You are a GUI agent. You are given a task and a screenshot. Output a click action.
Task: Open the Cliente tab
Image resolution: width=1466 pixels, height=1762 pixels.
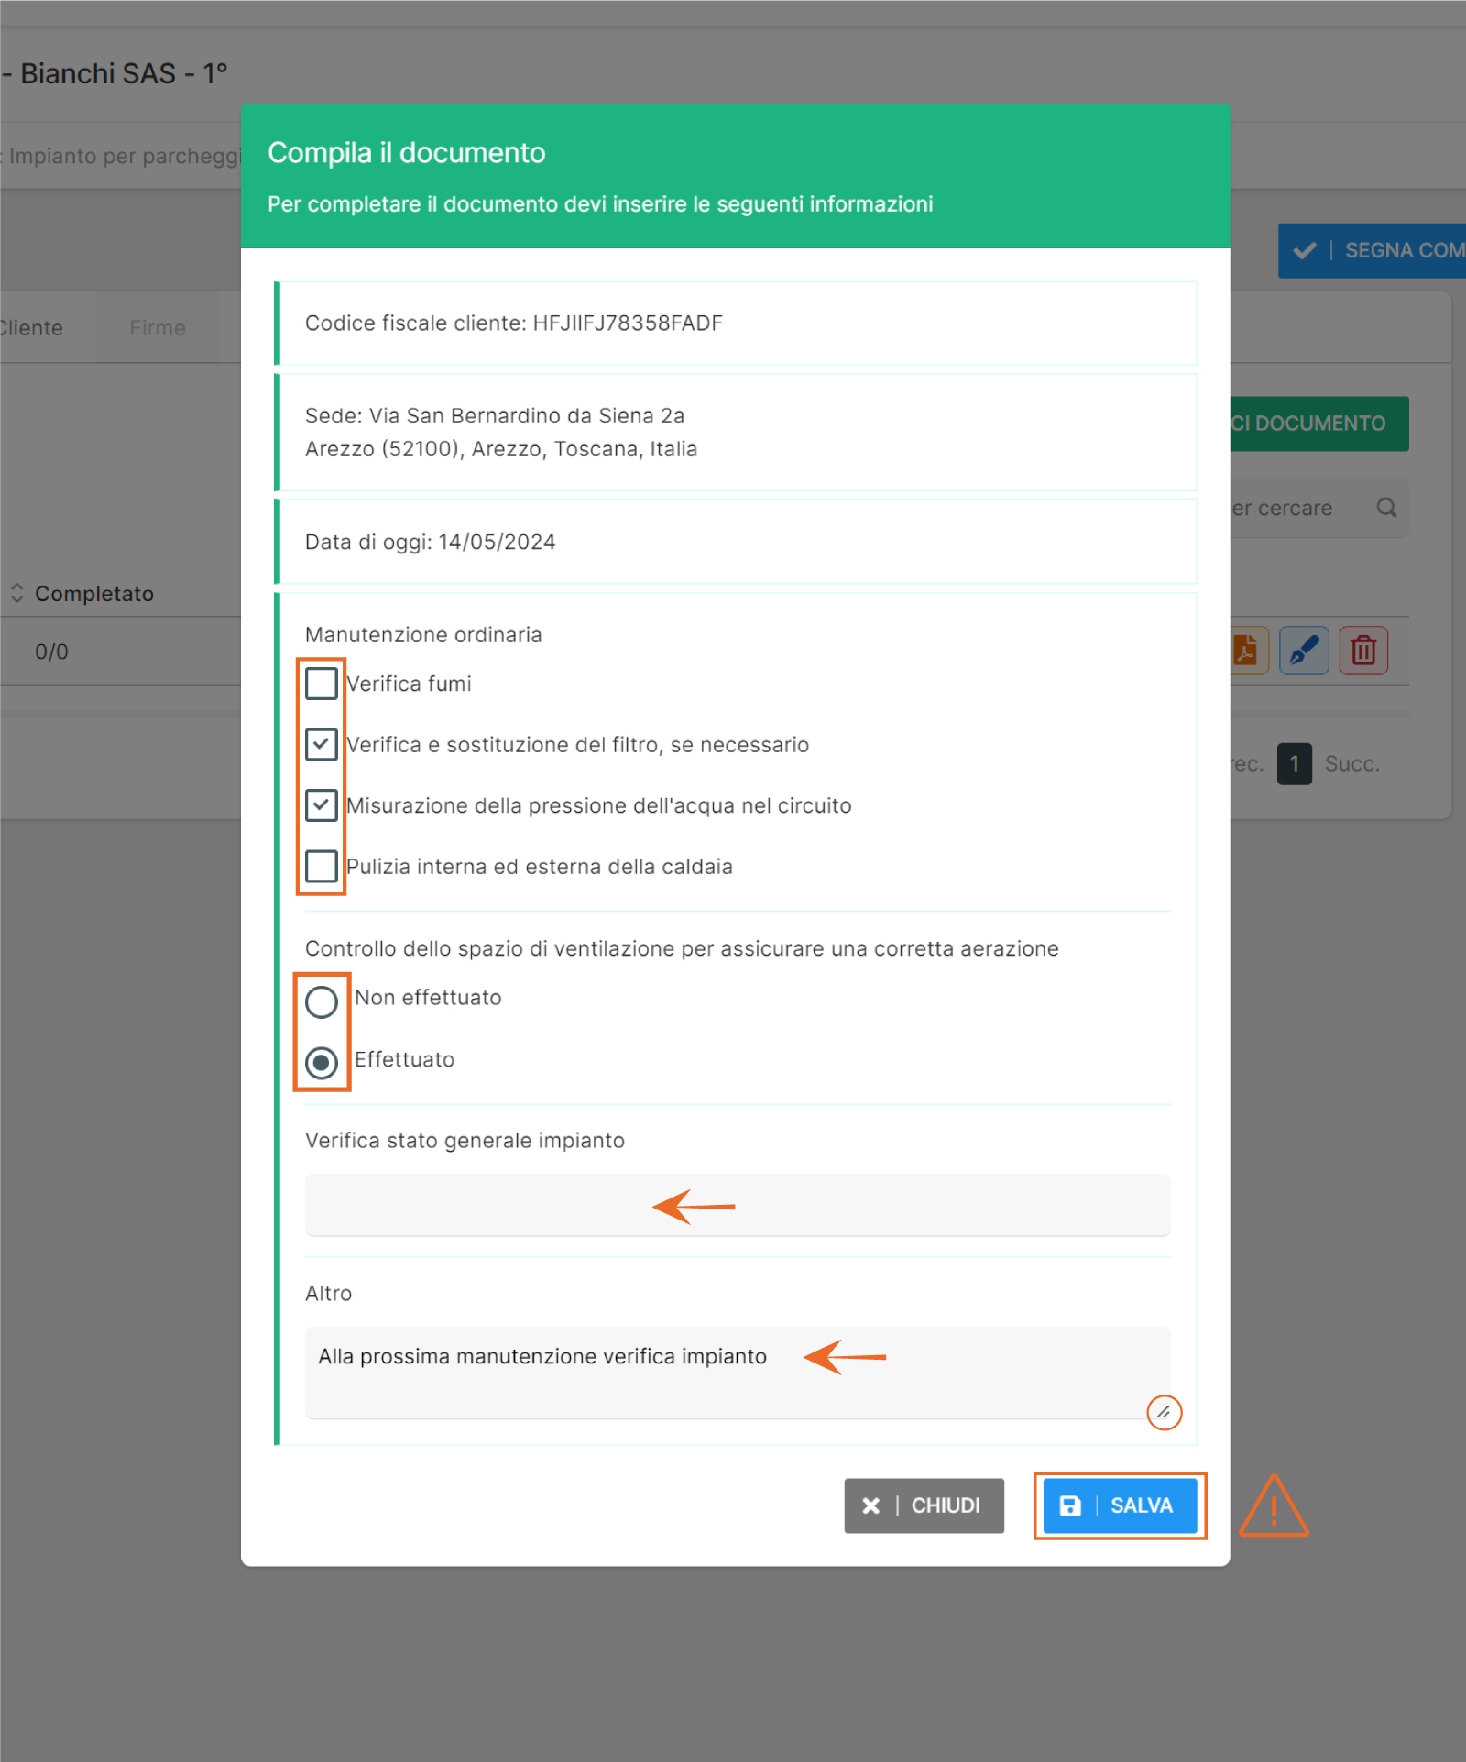pyautogui.click(x=31, y=328)
